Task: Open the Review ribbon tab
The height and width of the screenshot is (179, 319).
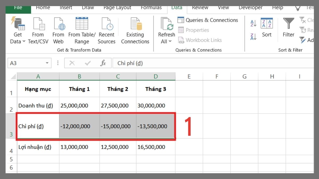Action: tap(200, 8)
